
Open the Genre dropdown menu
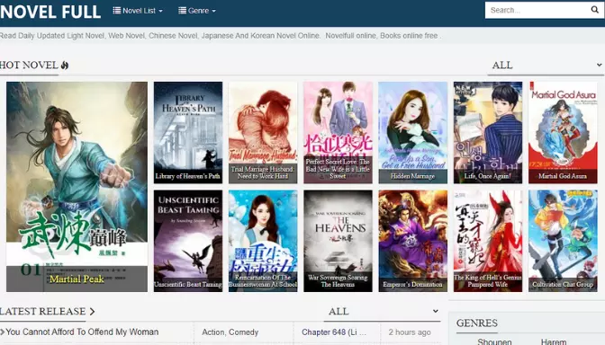click(x=197, y=11)
